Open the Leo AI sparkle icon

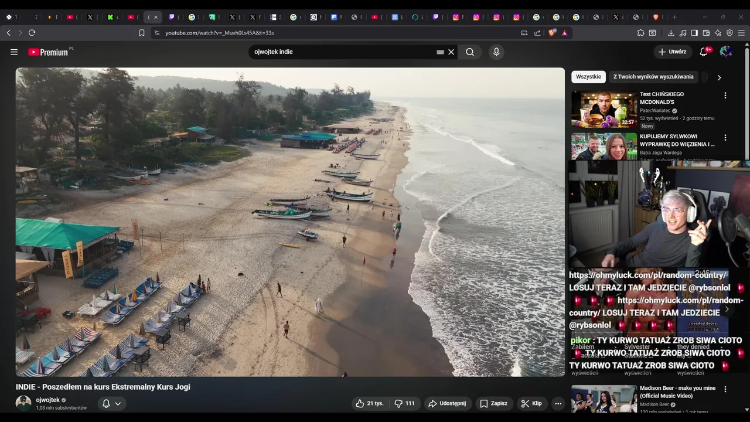(x=718, y=33)
